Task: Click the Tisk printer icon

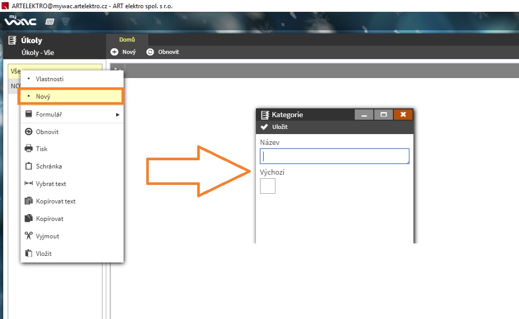Action: (x=29, y=148)
